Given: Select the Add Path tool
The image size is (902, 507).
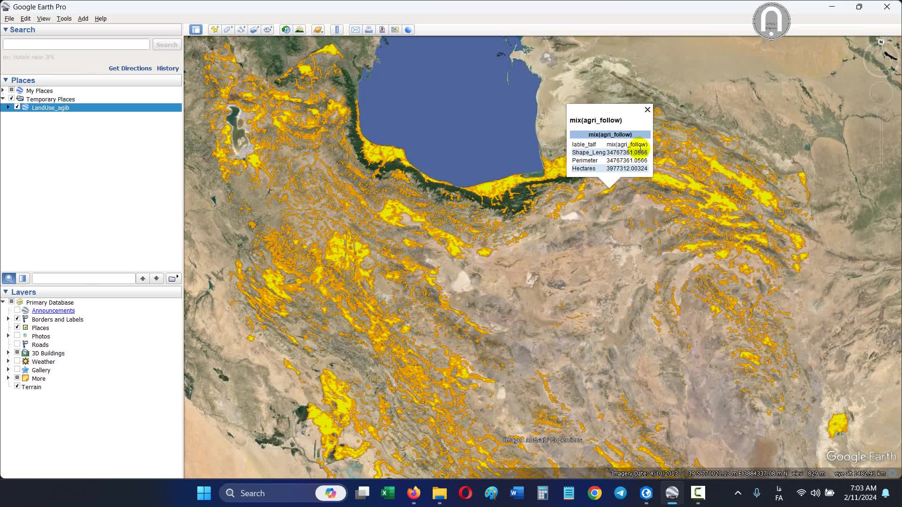Looking at the screenshot, I should pos(241,30).
